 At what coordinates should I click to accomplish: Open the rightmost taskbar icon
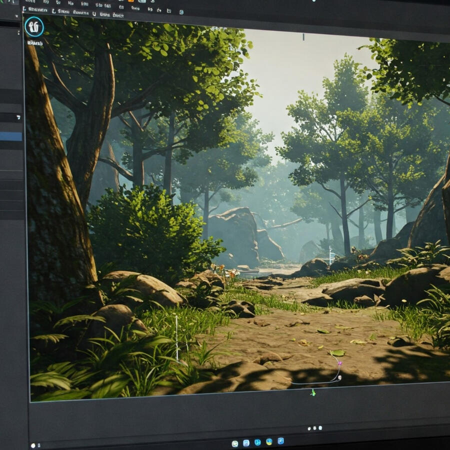[280, 441]
